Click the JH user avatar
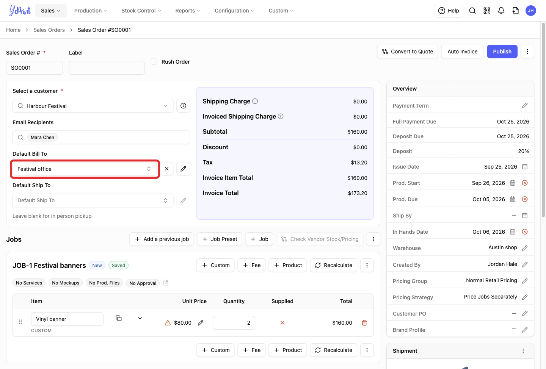 click(531, 11)
